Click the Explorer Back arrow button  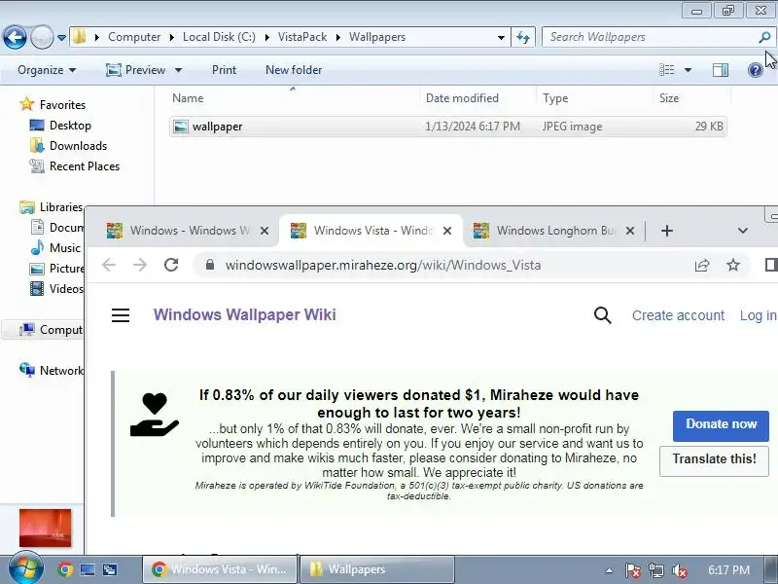[x=15, y=37]
